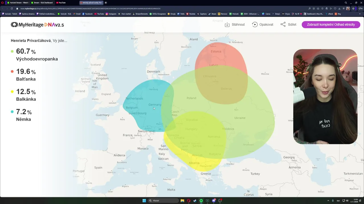The width and height of the screenshot is (364, 204).
Task: Open Opera from the taskbar
Action: point(189,201)
